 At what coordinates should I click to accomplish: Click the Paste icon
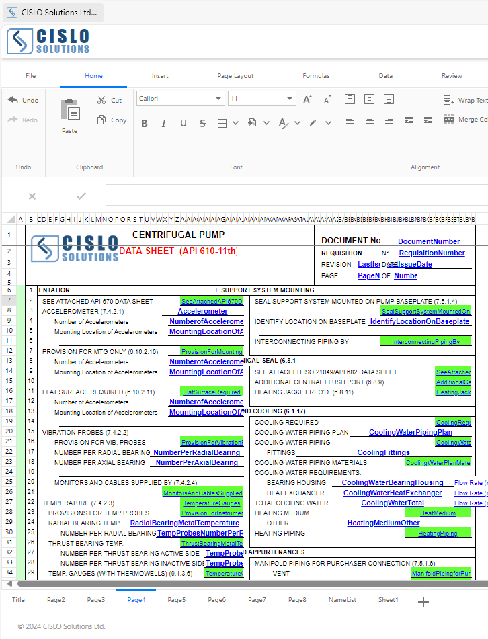(70, 110)
